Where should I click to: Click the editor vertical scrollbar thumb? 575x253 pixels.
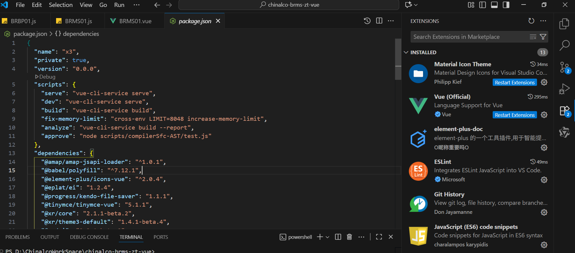click(x=398, y=59)
